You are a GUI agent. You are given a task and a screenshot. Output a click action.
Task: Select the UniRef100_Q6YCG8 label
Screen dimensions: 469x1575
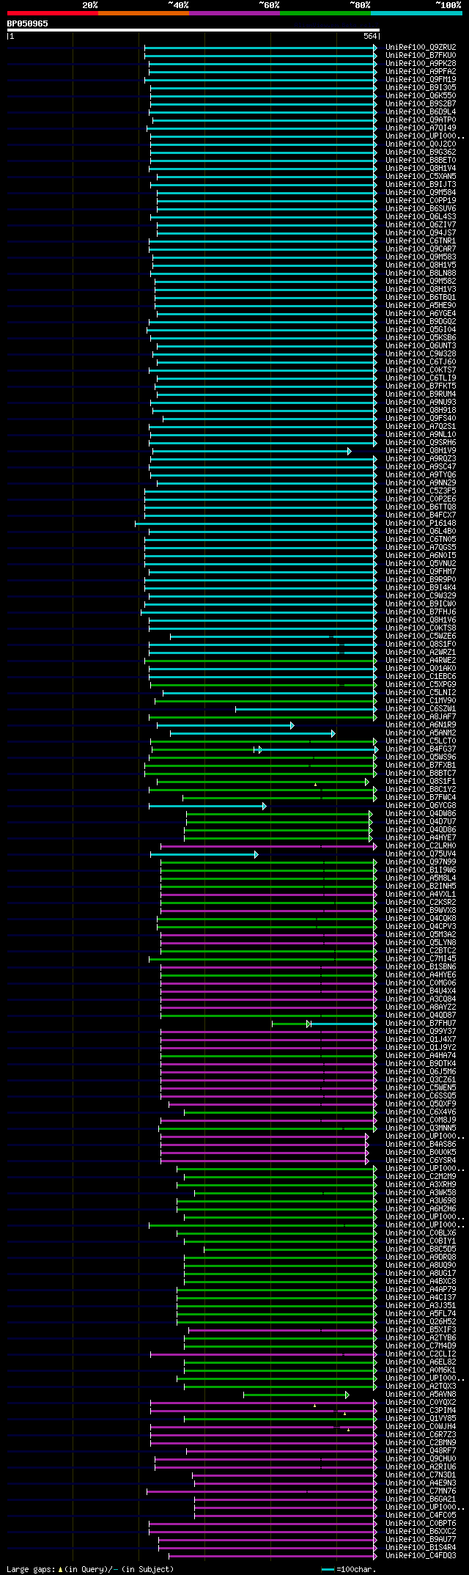point(421,805)
